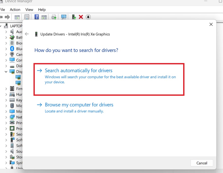Image resolution: width=223 pixels, height=173 pixels.
Task: Expand the Print queues chevron
Action: coord(6,123)
